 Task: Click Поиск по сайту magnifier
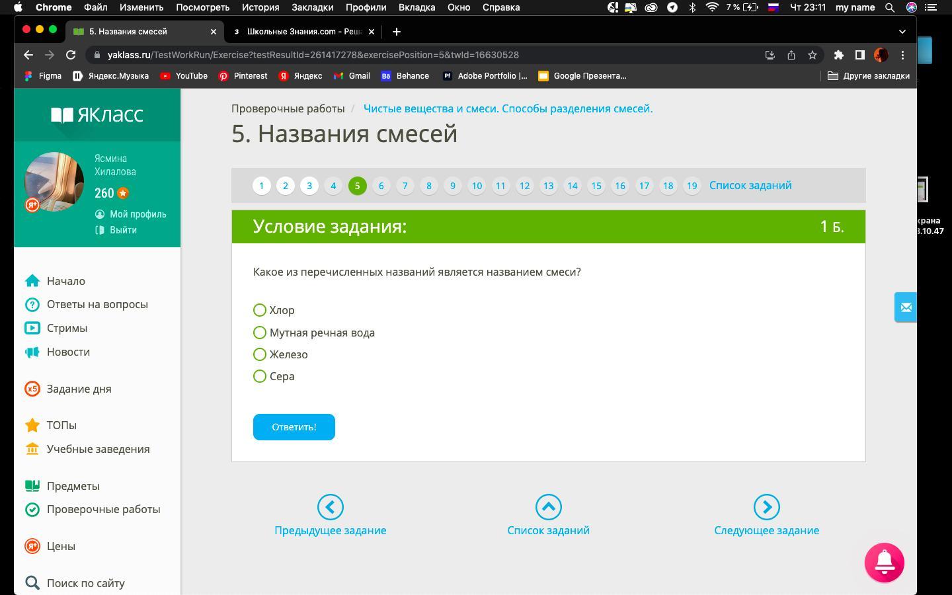click(32, 583)
